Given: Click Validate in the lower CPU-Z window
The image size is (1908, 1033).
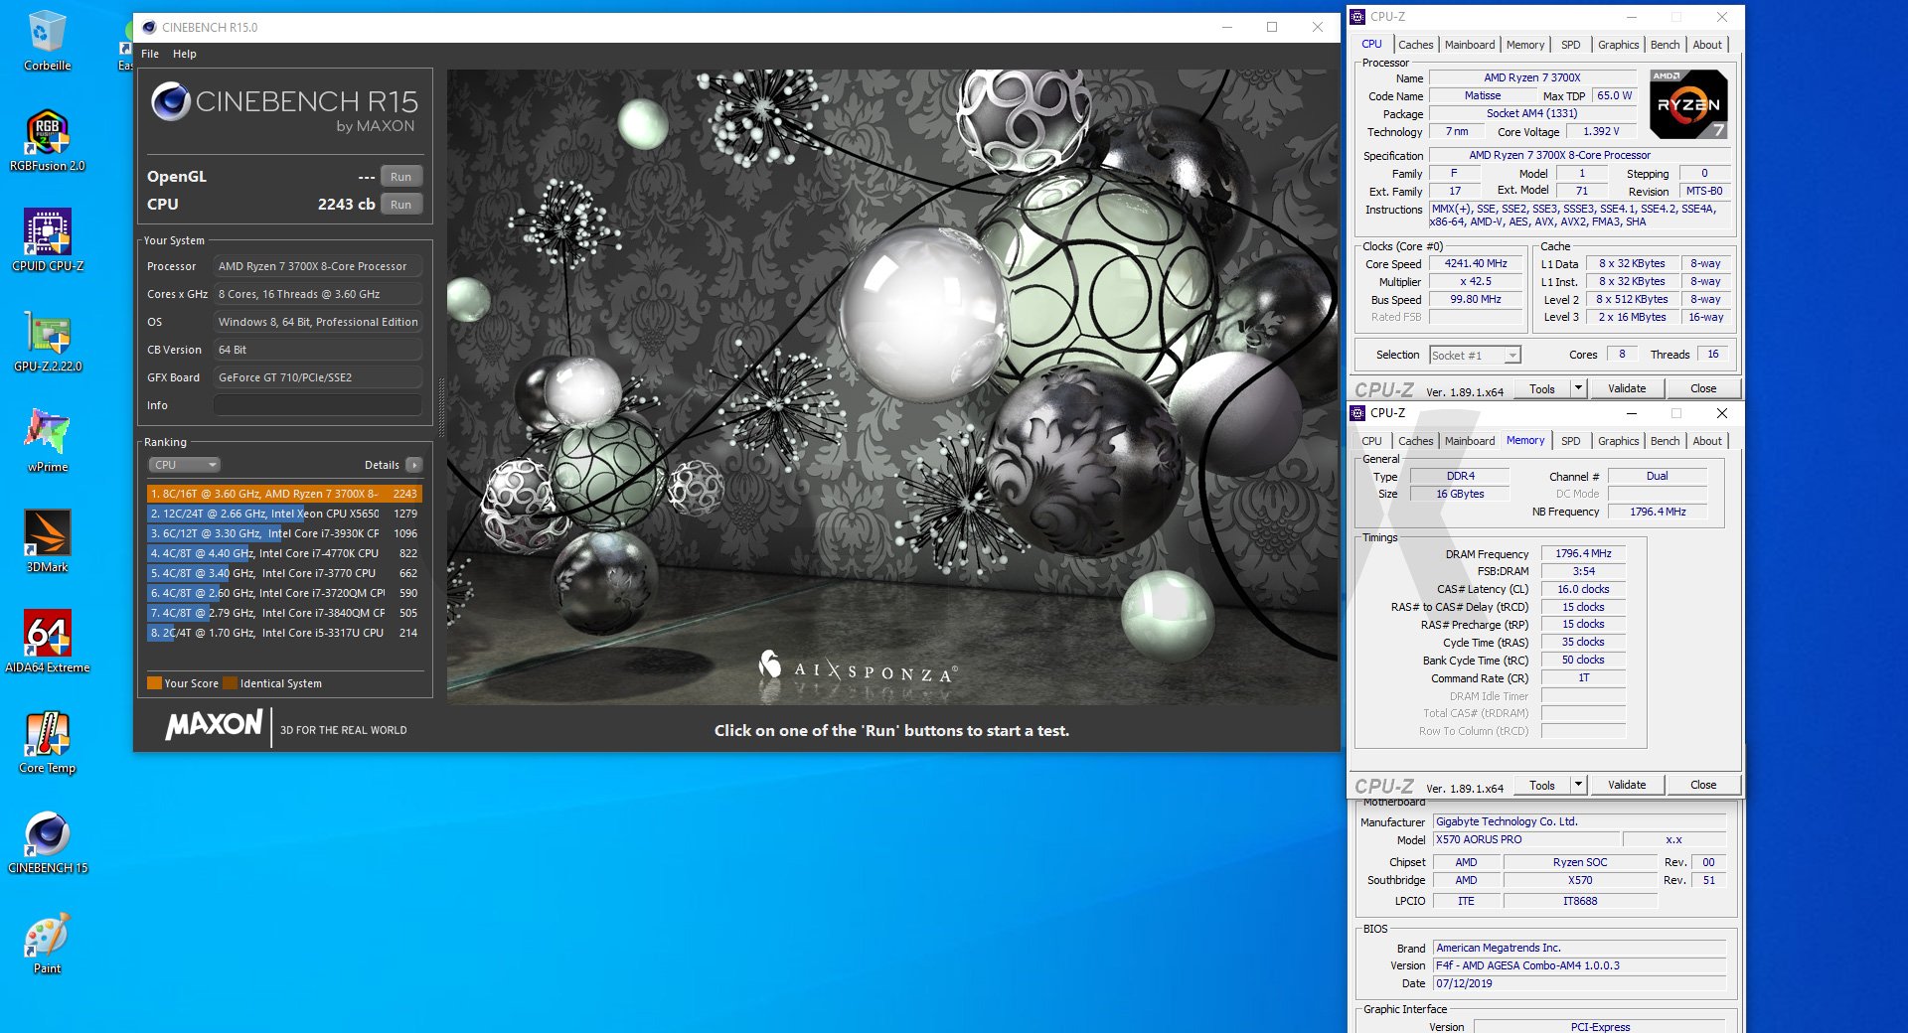Looking at the screenshot, I should tap(1626, 785).
